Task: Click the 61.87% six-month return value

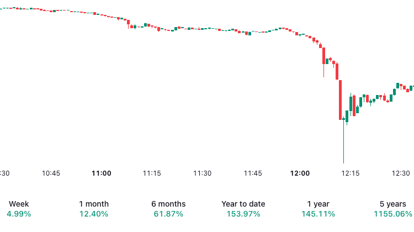Action: pyautogui.click(x=168, y=214)
